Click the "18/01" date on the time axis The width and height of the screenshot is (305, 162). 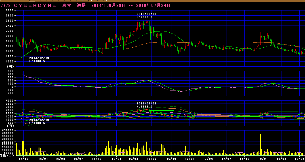tap(263, 159)
